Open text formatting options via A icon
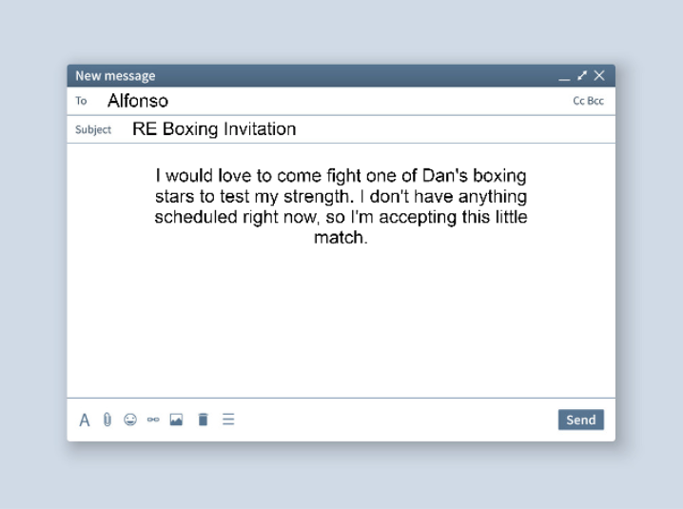 pyautogui.click(x=84, y=421)
